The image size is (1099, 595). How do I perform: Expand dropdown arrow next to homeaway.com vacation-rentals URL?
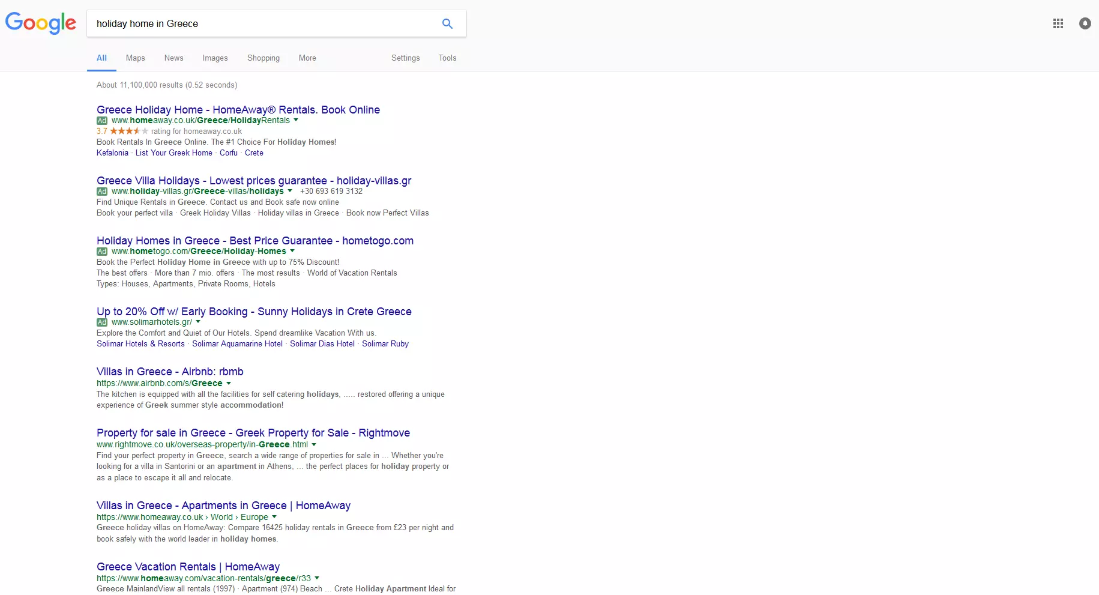click(317, 578)
